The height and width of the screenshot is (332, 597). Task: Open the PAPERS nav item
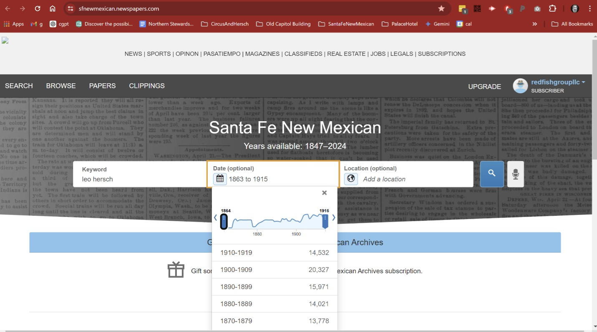(x=102, y=86)
